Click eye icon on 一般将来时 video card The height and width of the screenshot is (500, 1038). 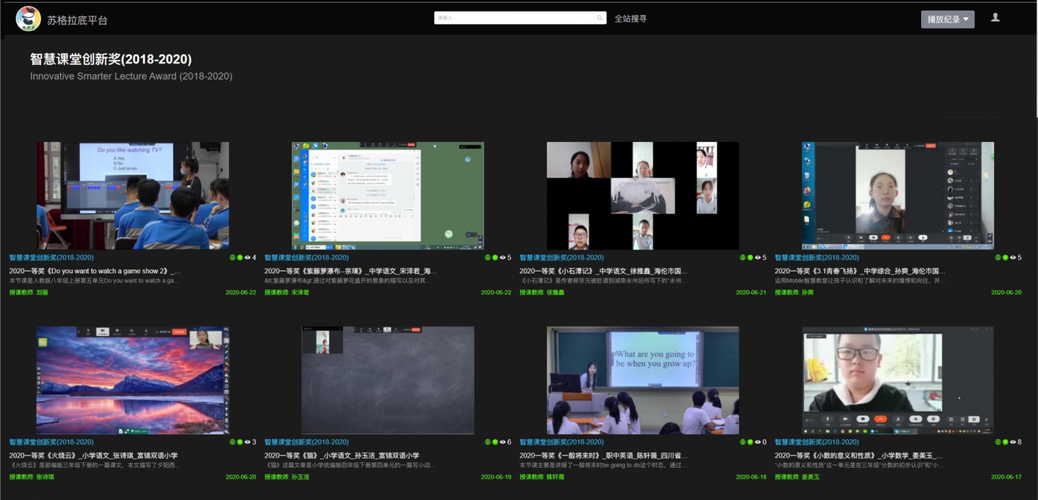pyautogui.click(x=757, y=442)
